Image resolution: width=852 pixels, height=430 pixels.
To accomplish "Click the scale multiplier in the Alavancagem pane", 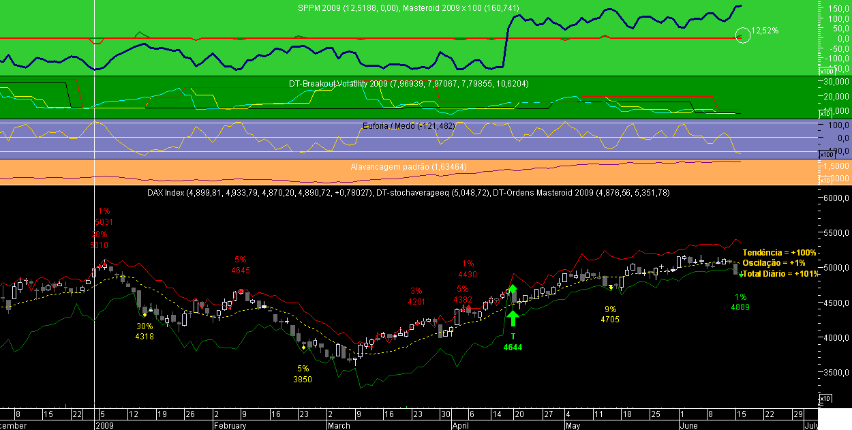I will pos(825,179).
